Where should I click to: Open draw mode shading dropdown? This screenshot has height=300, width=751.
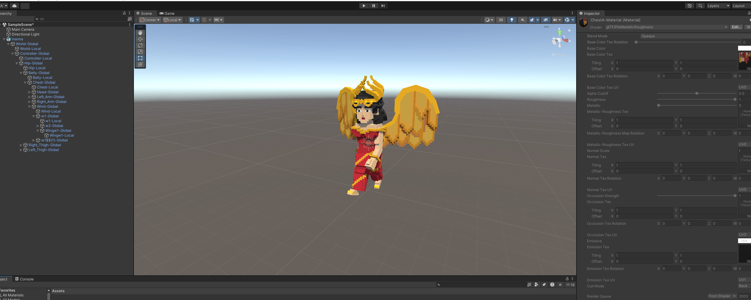point(489,20)
